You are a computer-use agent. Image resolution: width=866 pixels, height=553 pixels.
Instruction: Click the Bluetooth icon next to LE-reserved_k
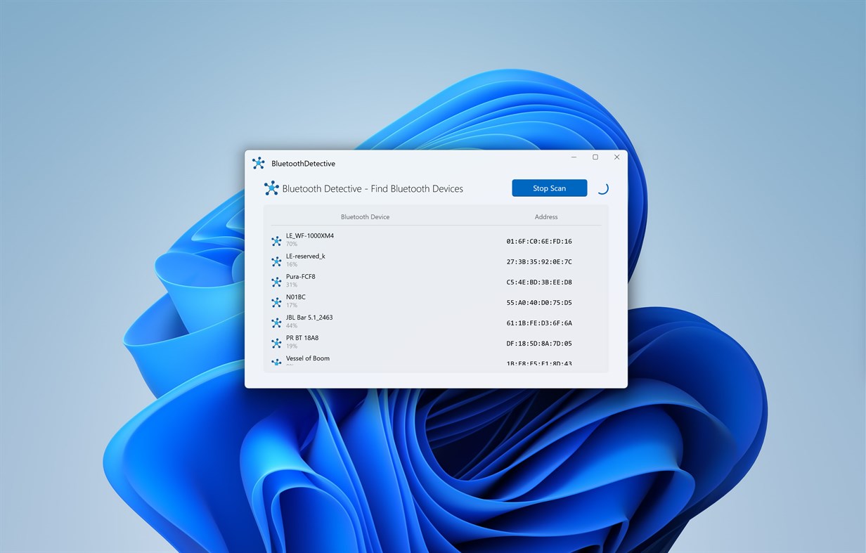coord(276,261)
